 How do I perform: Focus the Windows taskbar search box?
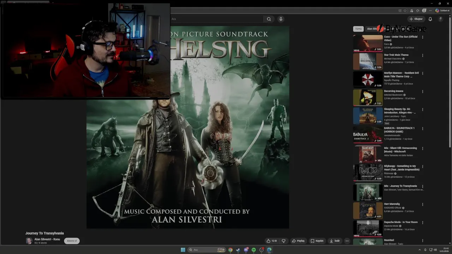click(x=207, y=250)
